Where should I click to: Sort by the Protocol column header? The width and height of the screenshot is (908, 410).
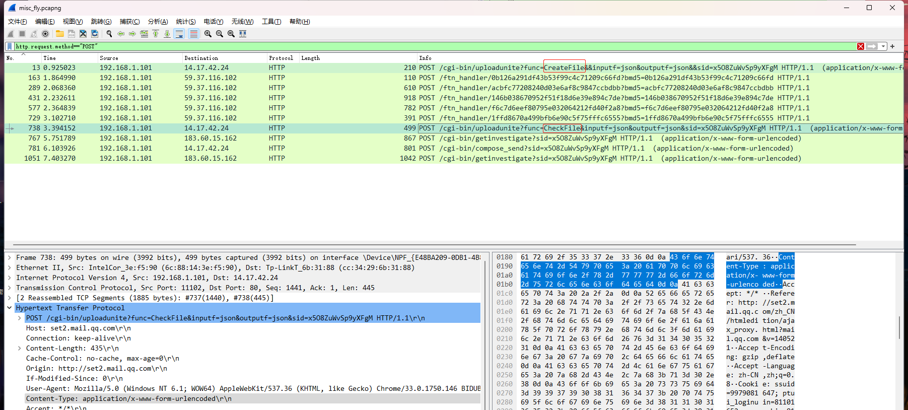click(283, 58)
